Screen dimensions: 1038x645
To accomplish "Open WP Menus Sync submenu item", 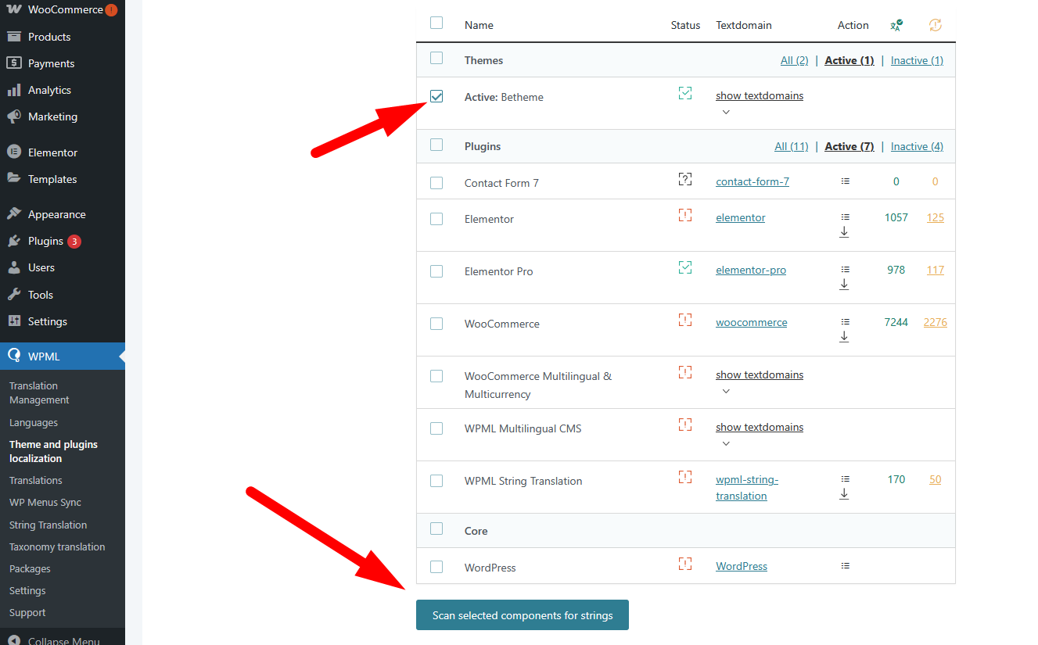I will (x=45, y=502).
